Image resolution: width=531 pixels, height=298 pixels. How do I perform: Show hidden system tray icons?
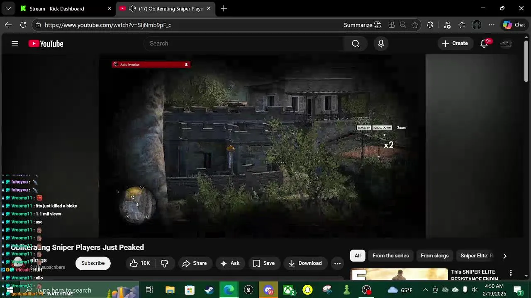pos(425,290)
